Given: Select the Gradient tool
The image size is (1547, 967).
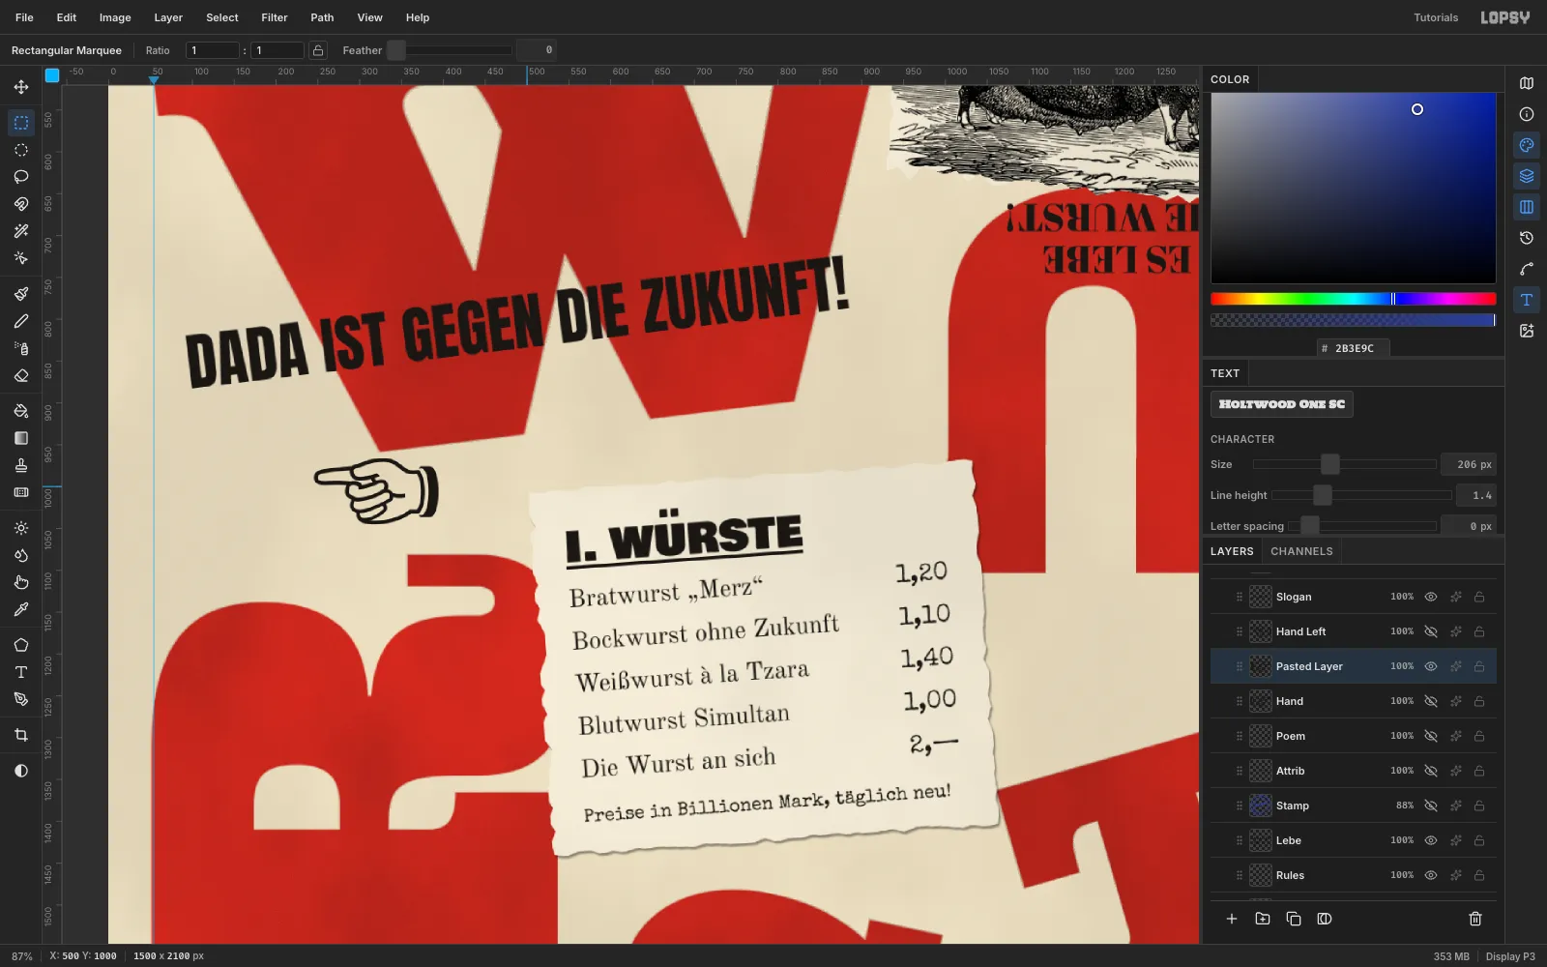Looking at the screenshot, I should (21, 438).
